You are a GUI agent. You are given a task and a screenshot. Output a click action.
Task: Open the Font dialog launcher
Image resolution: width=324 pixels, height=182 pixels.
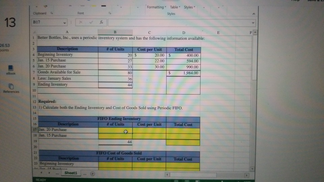pyautogui.click(x=110, y=13)
